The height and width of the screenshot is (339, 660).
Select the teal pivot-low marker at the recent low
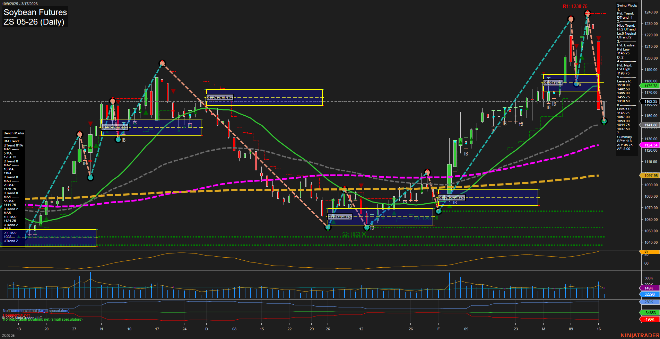click(x=604, y=122)
